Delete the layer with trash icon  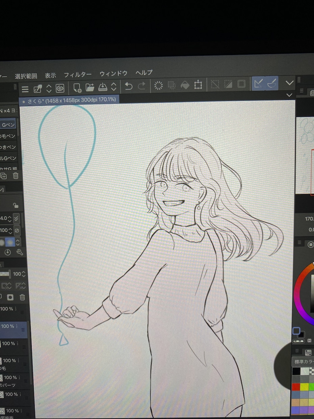click(22, 297)
